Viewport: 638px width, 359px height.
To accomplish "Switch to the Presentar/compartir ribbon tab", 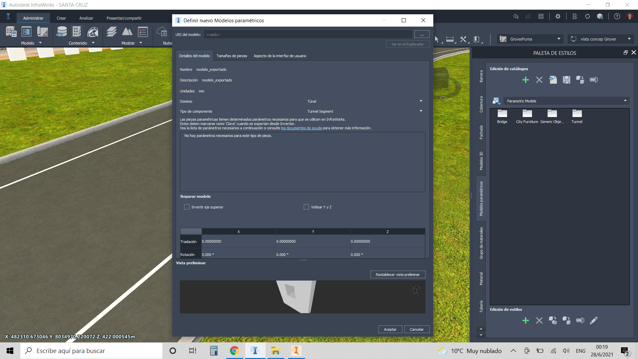I will point(124,18).
